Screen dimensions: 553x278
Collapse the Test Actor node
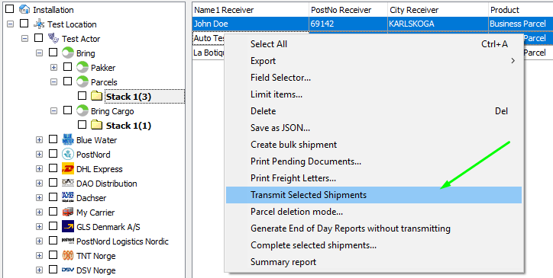click(x=24, y=39)
